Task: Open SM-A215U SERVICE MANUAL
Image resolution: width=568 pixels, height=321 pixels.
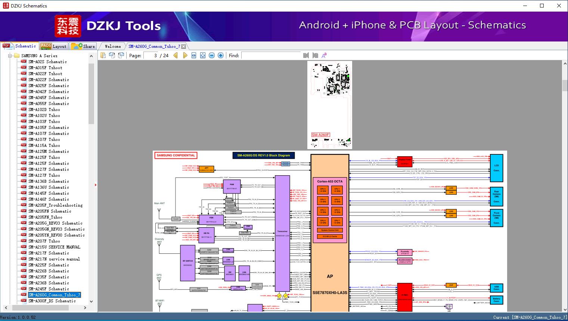Action: tap(54, 247)
